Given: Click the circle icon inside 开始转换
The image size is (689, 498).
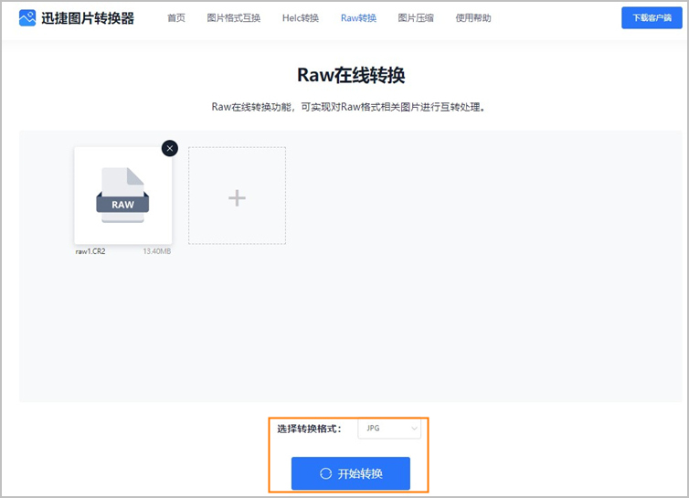Looking at the screenshot, I should 325,474.
